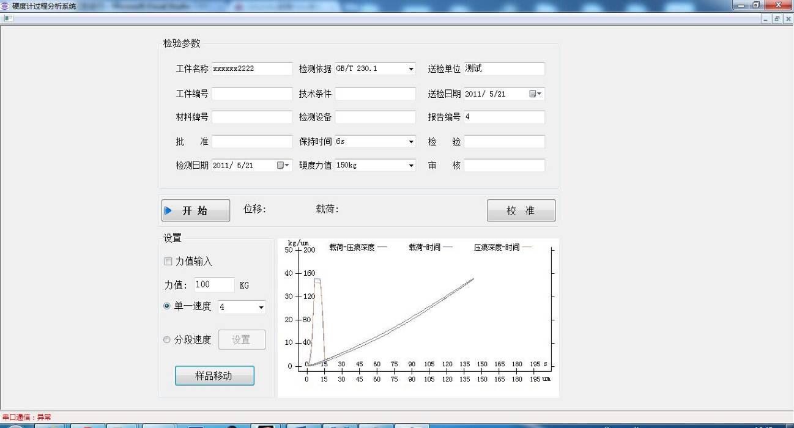Enable the 力值输入 checkbox
The height and width of the screenshot is (428, 794).
tap(168, 262)
